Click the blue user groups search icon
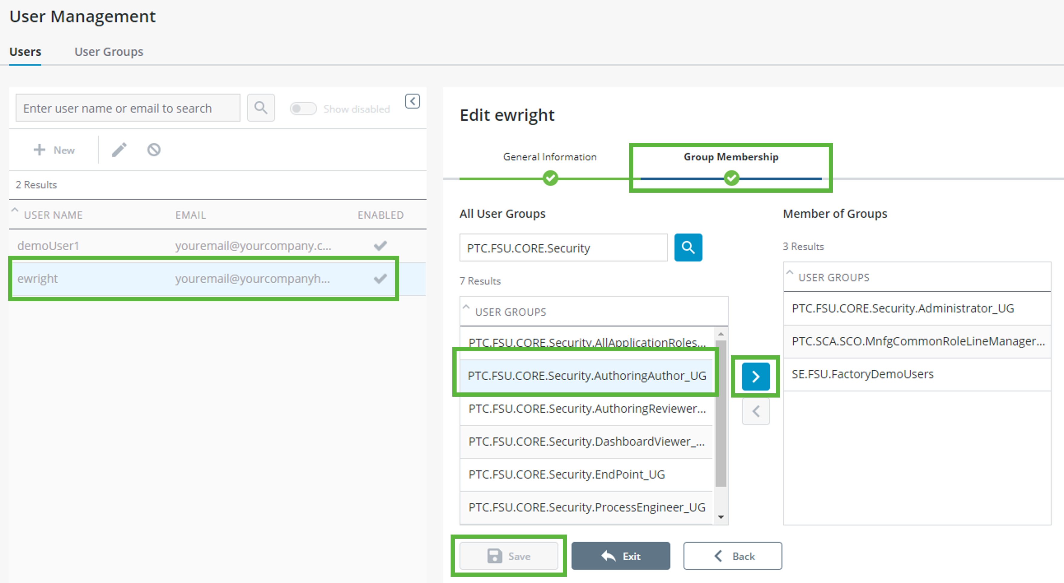1064x583 pixels. (x=688, y=248)
